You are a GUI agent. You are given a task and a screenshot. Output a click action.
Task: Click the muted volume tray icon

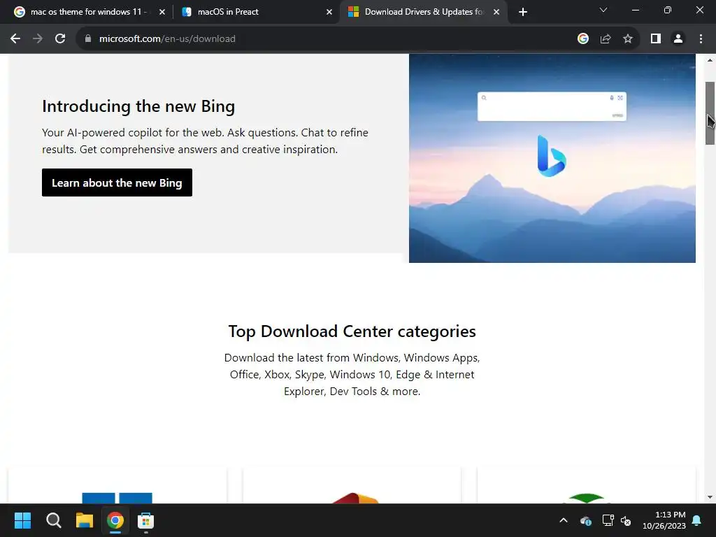point(626,520)
